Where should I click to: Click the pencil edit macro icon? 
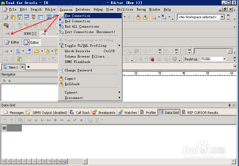pyautogui.click(x=174, y=59)
